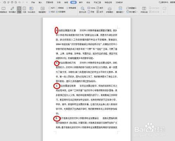
Task: Click the Find Command (查找命令) search box
Action: pyautogui.click(x=167, y=2)
